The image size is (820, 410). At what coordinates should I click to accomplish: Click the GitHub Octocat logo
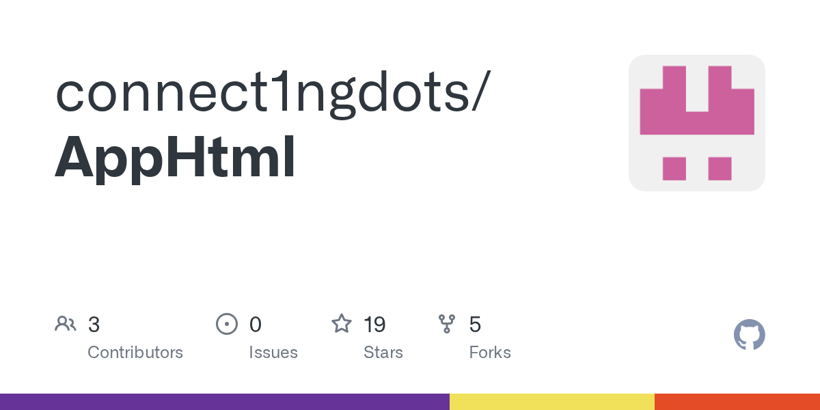749,336
